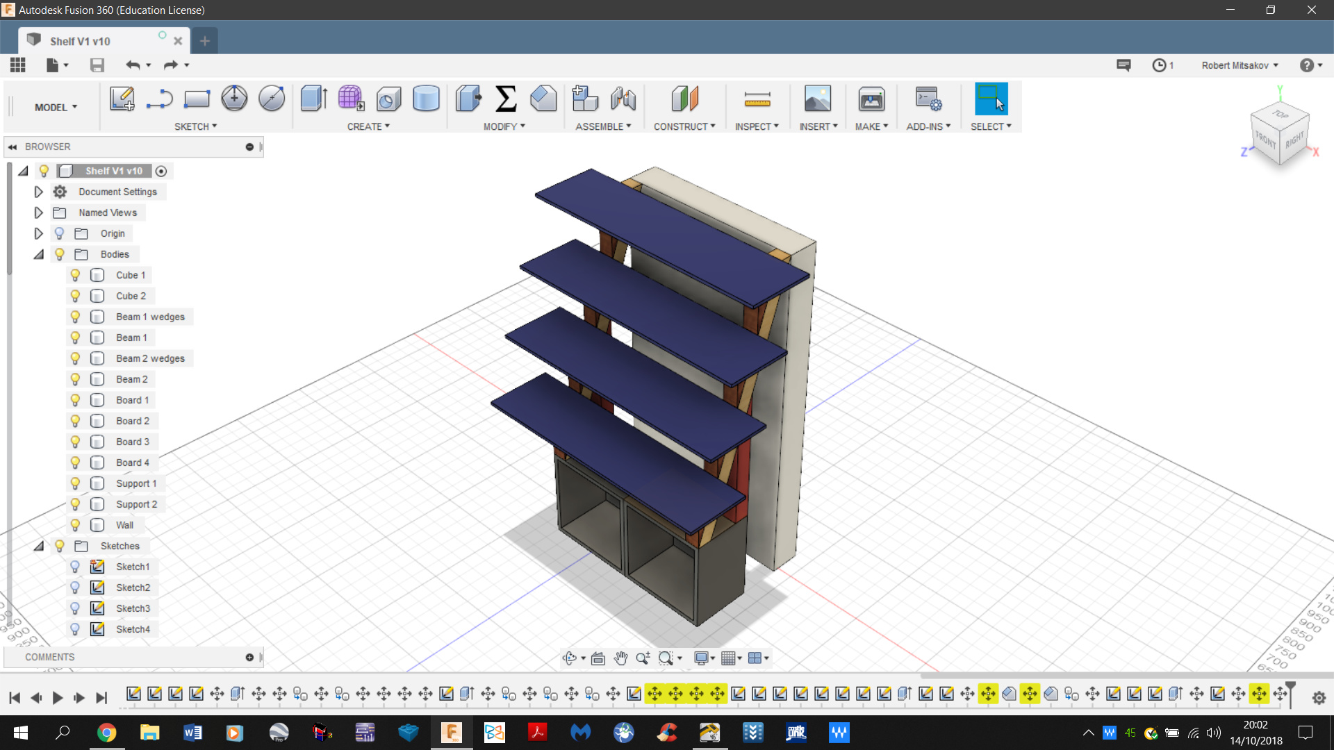
Task: Expand the Document Settings node
Action: [x=39, y=192]
